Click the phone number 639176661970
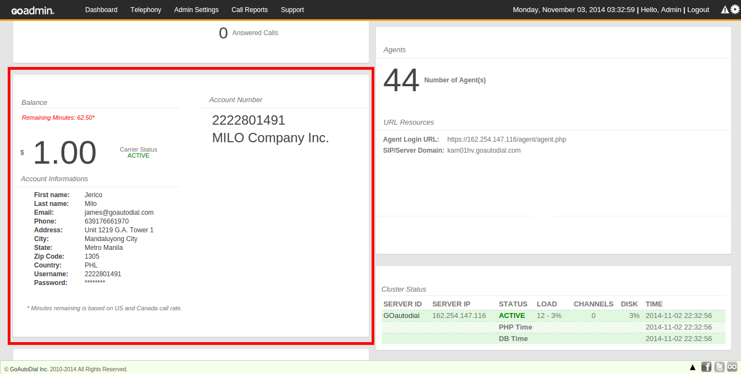 [107, 221]
